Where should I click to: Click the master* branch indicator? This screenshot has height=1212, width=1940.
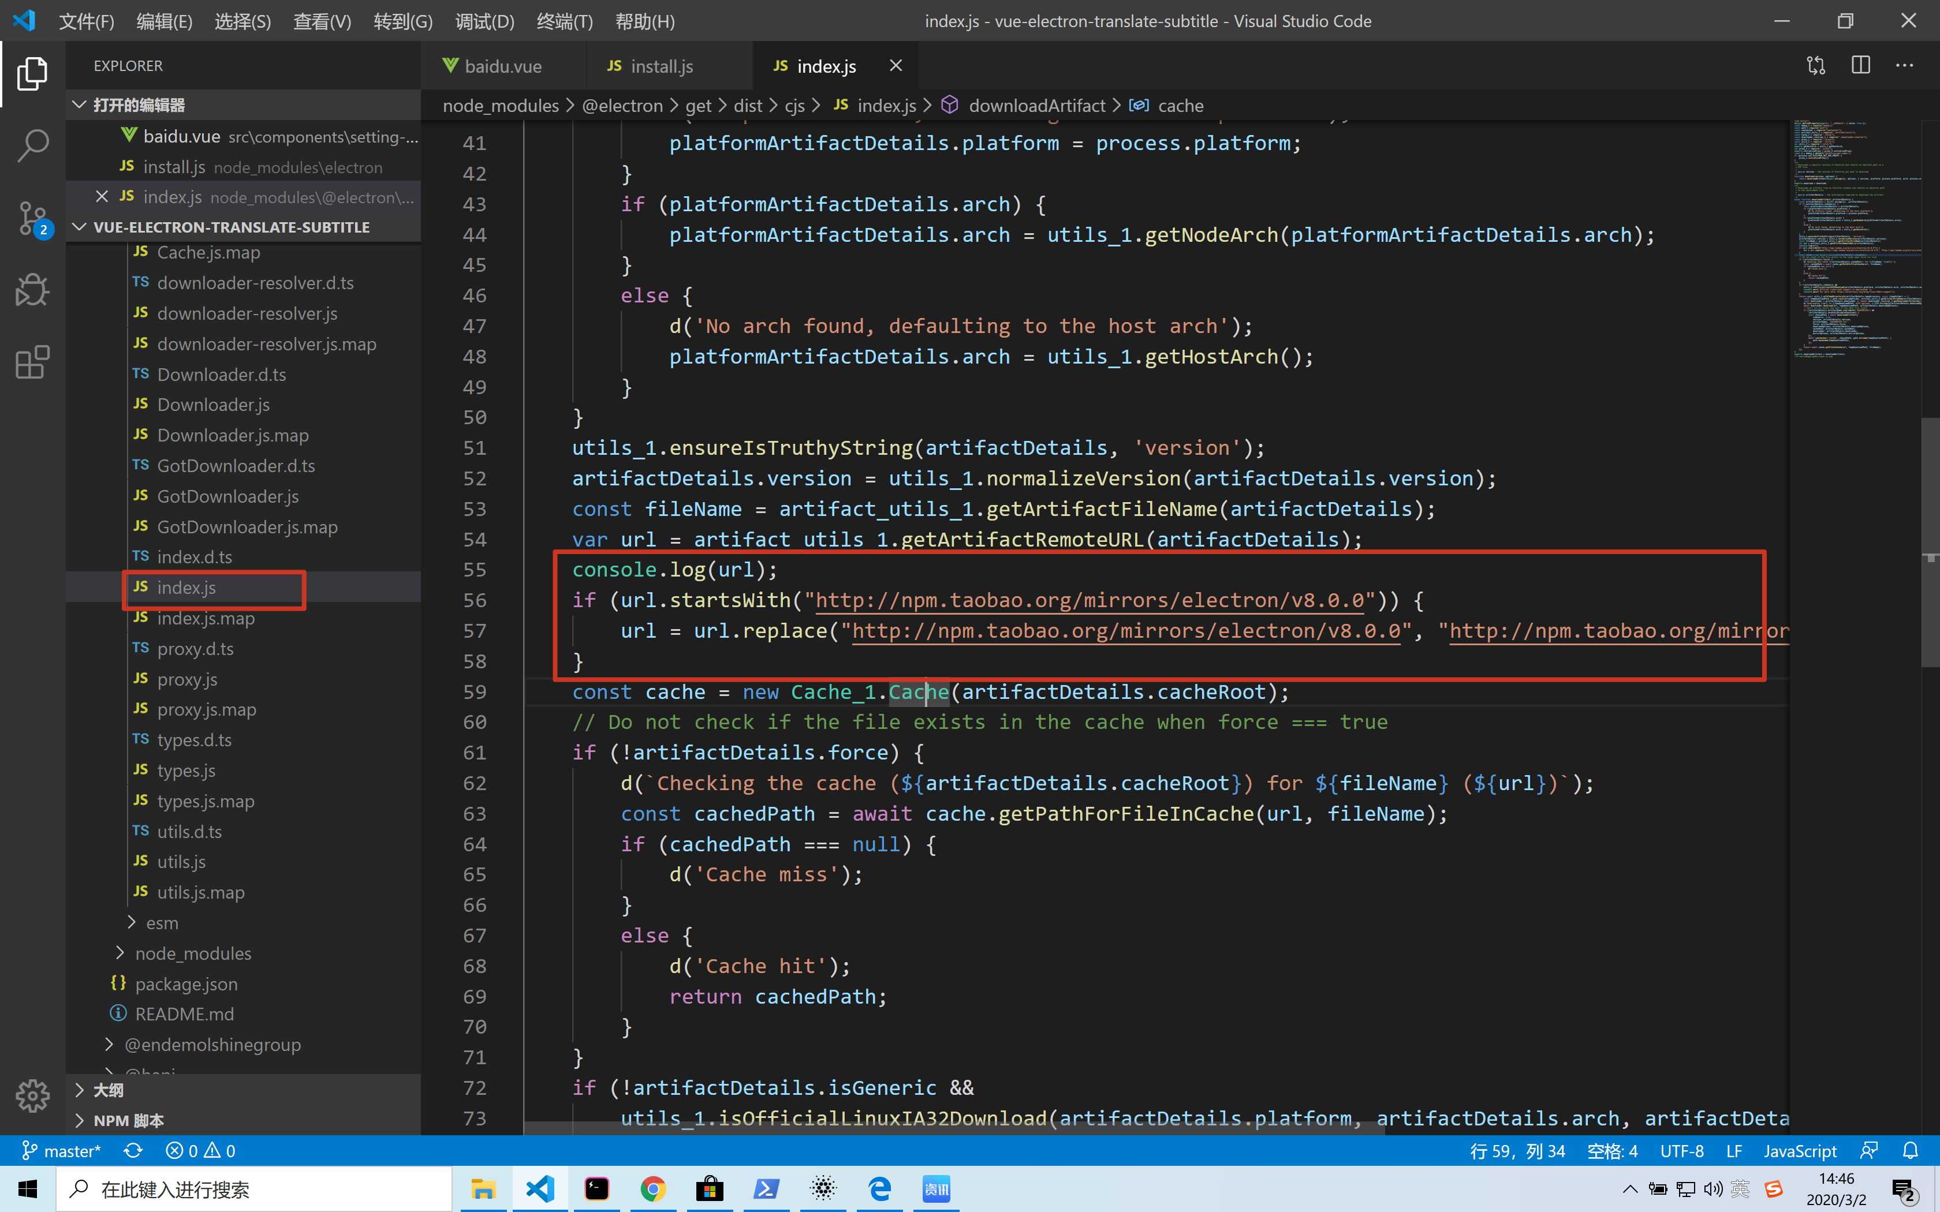(61, 1151)
